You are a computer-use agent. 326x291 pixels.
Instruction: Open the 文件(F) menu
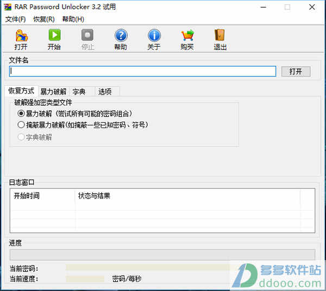pyautogui.click(x=15, y=20)
